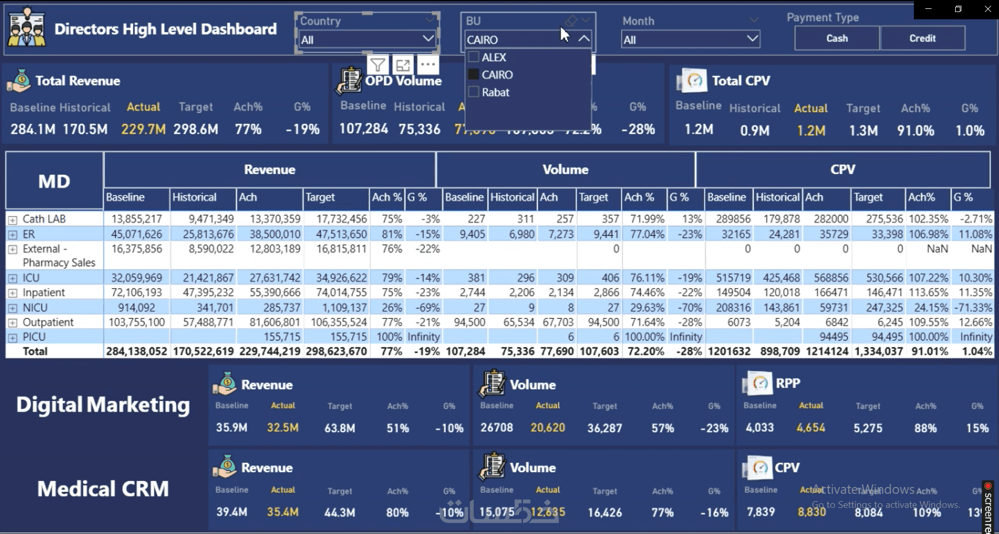Click the Medical CRM Revenue icon
The width and height of the screenshot is (999, 534).
[225, 467]
